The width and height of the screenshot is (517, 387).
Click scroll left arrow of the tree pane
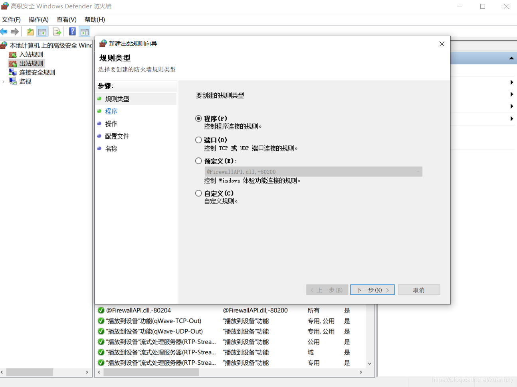click(2, 372)
